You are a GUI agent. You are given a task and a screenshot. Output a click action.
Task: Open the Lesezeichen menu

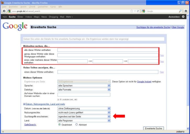(43, 7)
